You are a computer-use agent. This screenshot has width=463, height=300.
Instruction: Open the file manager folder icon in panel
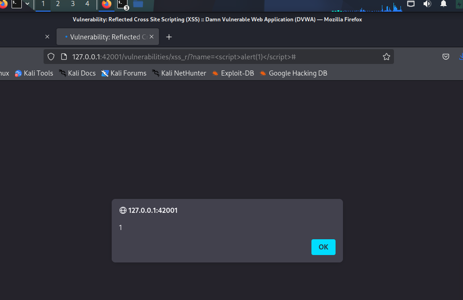click(x=138, y=4)
